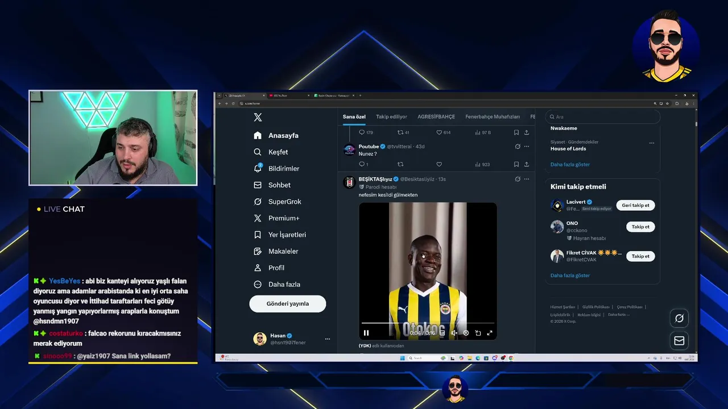Open more options on Poutube post
Screen dimensions: 728x409
(527, 147)
